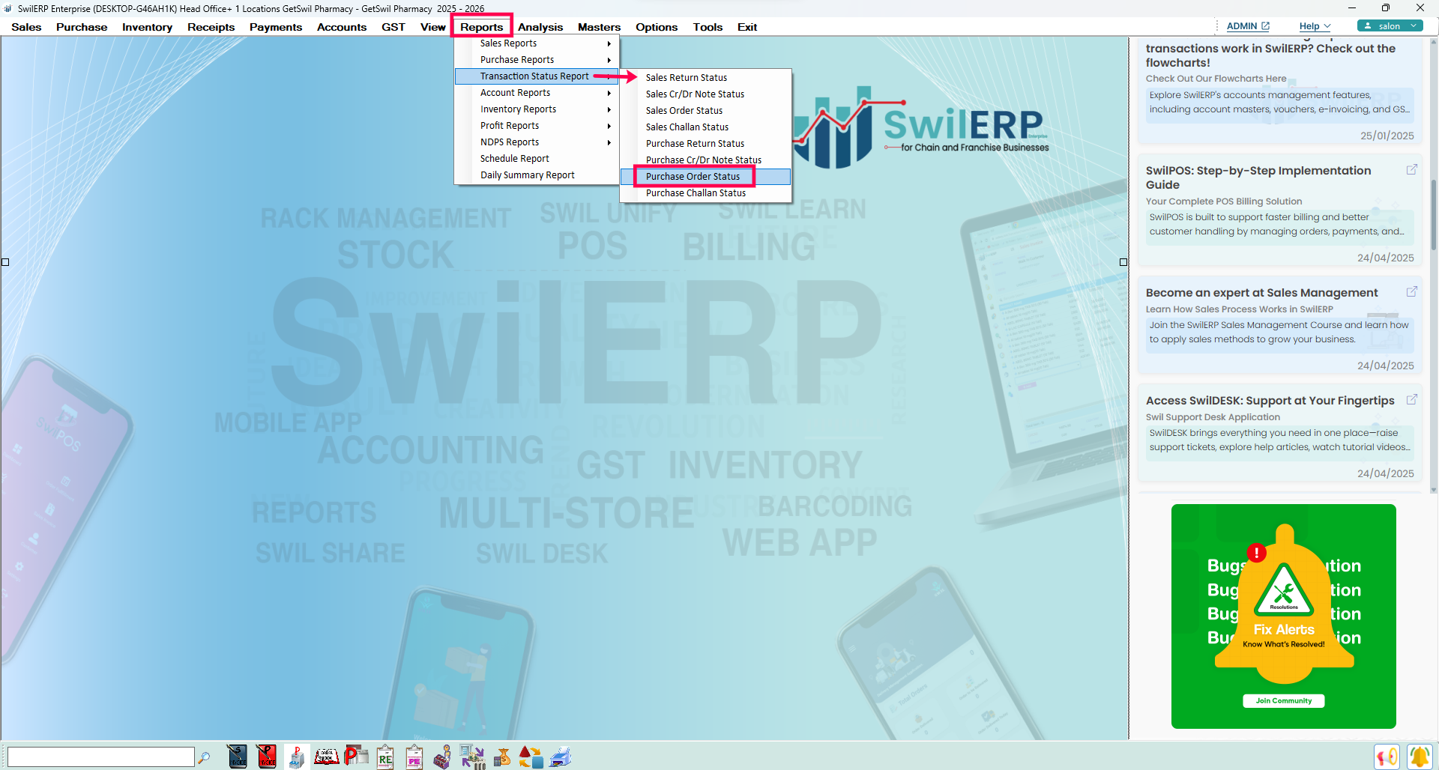This screenshot has height=770, width=1439.
Task: Expand the Inventory Reports submenu arrow
Action: [x=609, y=109]
